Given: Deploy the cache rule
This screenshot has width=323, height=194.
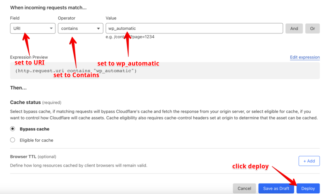Looking at the screenshot, I should (x=308, y=188).
